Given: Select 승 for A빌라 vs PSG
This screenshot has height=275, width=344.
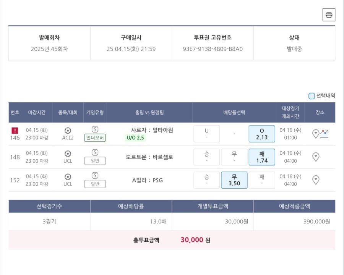Looking at the screenshot, I should click(x=206, y=180).
